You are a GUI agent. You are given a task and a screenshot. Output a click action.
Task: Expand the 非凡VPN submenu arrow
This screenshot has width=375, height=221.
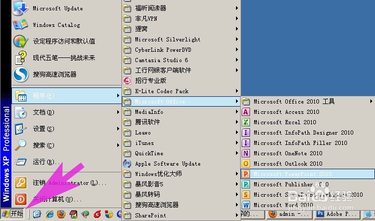237,19
